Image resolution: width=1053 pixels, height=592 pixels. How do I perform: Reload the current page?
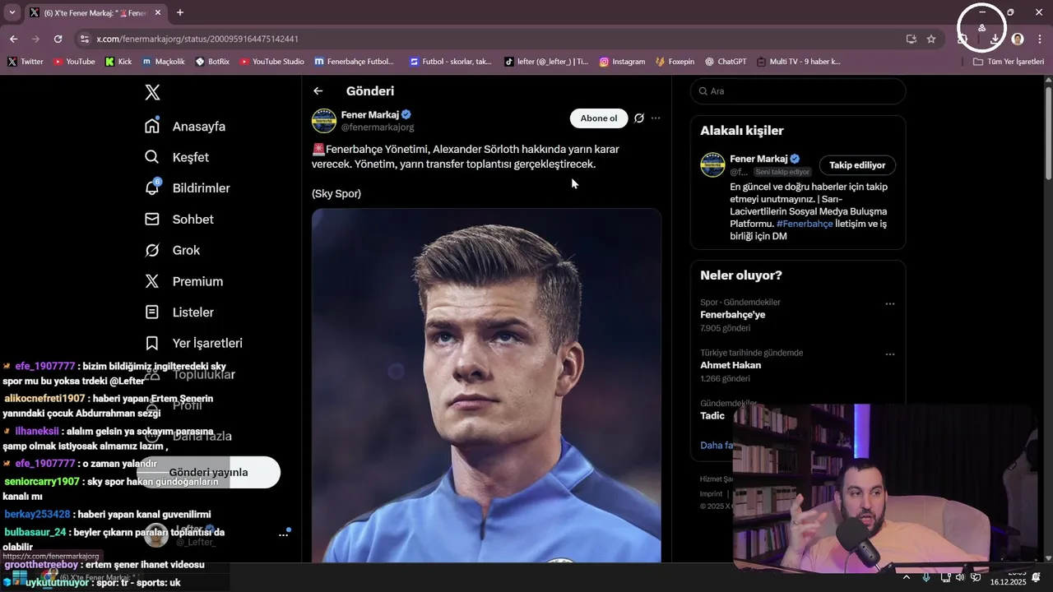point(58,39)
